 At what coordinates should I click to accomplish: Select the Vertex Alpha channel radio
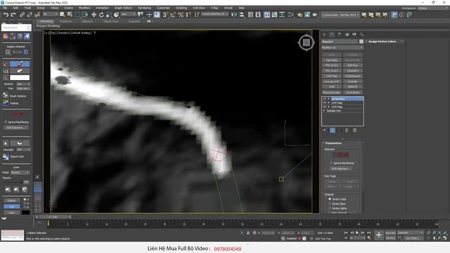(x=330, y=208)
